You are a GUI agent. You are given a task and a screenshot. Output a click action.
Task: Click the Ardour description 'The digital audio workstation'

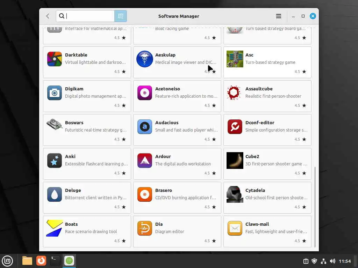[183, 164]
